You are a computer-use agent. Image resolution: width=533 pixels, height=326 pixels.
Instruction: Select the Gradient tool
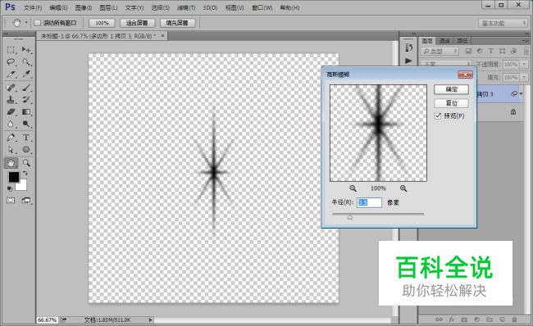point(26,111)
